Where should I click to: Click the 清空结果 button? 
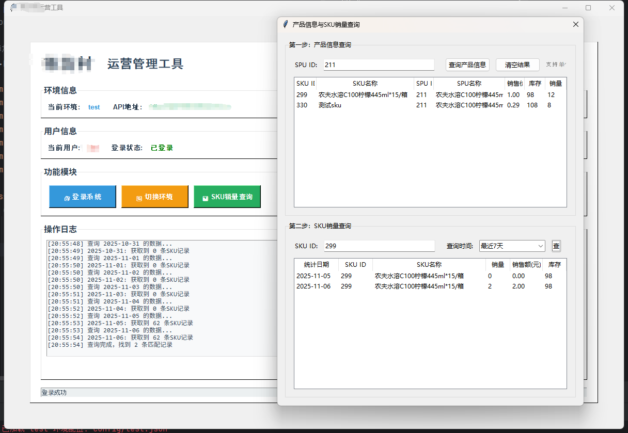(x=517, y=65)
